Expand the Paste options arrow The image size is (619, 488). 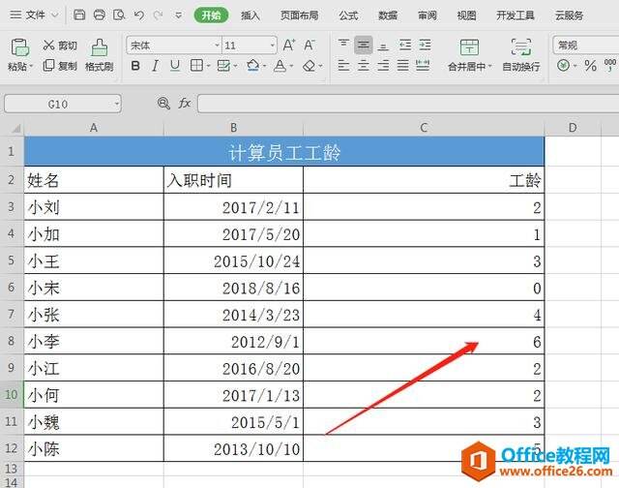point(31,67)
